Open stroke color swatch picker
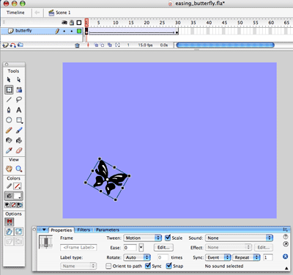Image resolution: width=293 pixels, height=275 pixels. coord(17,186)
